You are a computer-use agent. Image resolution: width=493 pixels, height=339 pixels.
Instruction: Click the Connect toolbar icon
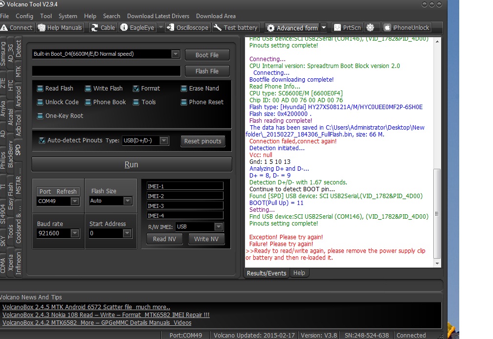(4, 28)
